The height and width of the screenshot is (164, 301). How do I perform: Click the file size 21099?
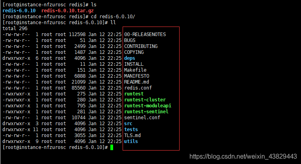(x=79, y=82)
